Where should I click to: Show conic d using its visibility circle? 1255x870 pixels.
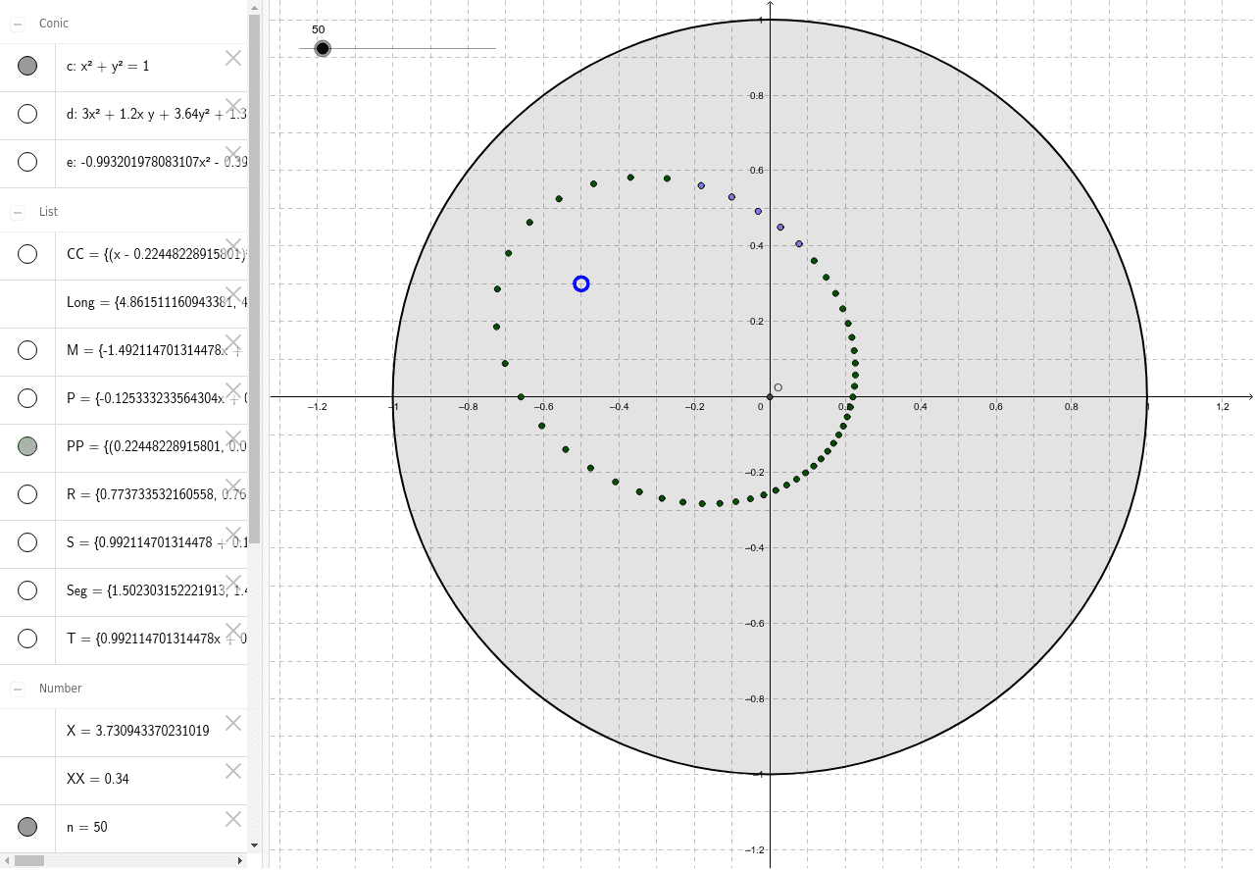(x=27, y=114)
